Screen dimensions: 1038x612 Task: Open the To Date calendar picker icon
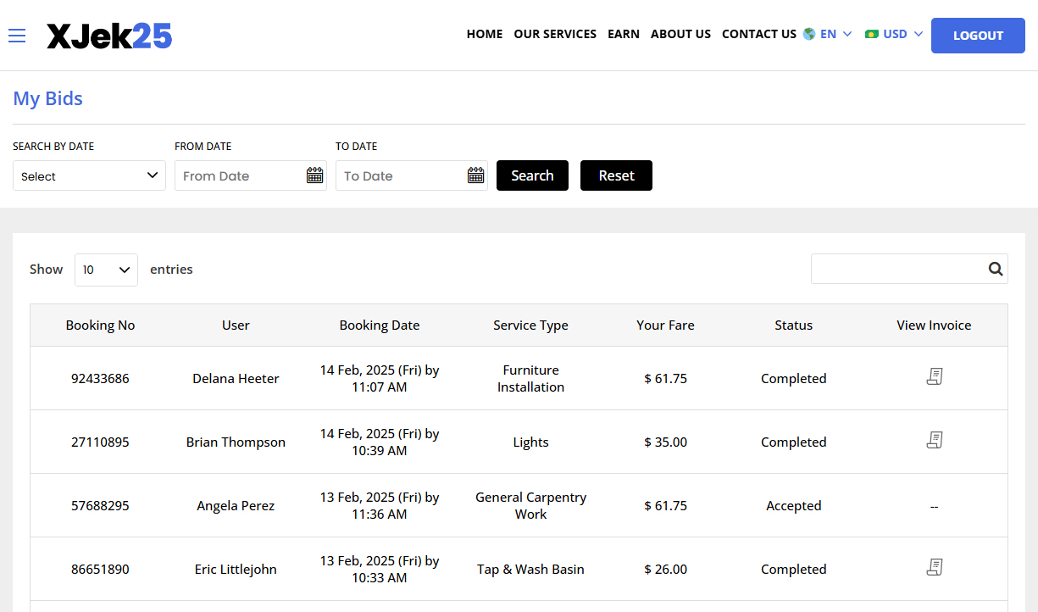(475, 175)
